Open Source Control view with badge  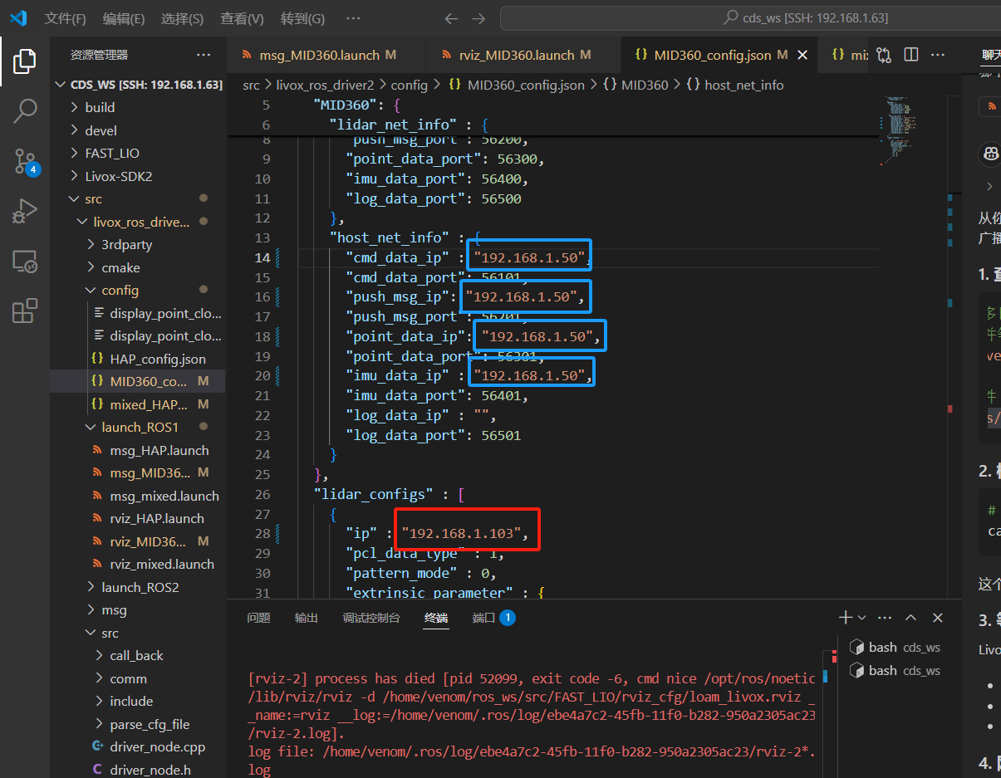click(x=25, y=162)
